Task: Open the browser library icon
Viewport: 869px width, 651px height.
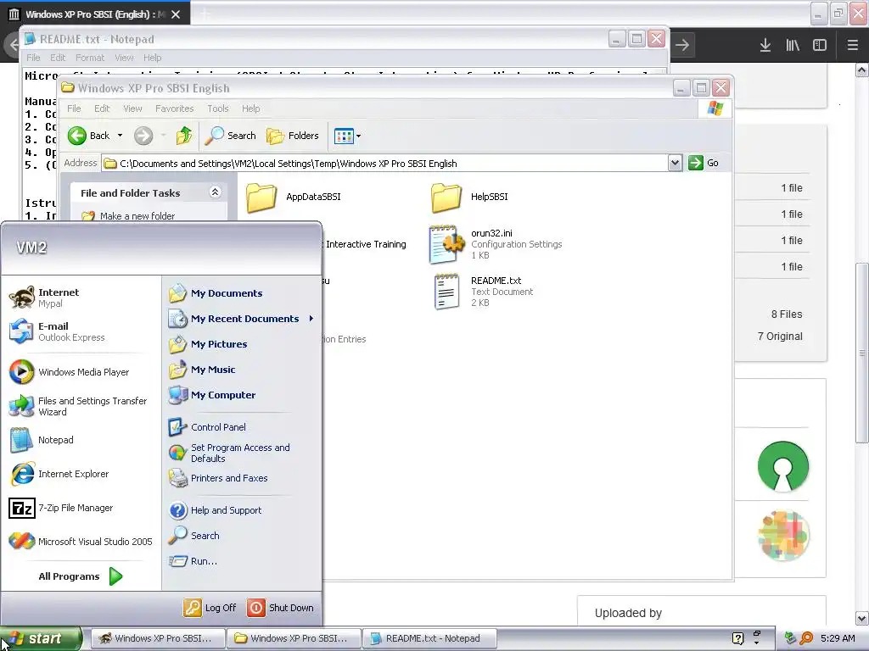Action: (793, 45)
